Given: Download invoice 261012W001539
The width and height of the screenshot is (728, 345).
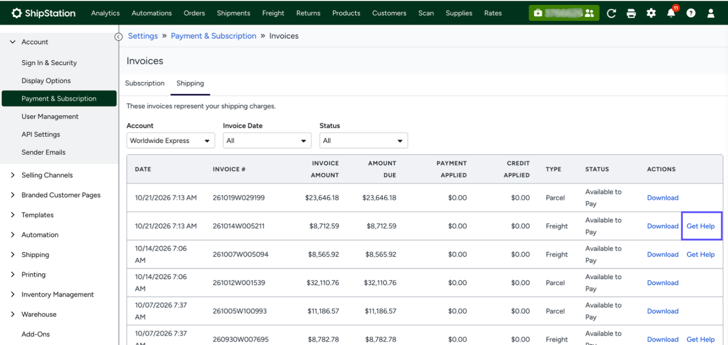Looking at the screenshot, I should point(663,283).
